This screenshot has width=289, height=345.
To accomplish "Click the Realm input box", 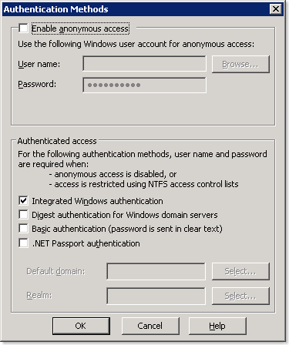I will click(x=156, y=296).
